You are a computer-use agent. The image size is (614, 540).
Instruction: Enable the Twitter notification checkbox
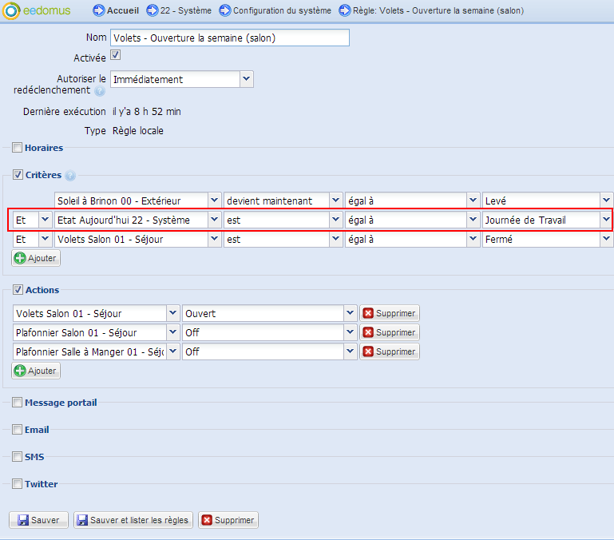17,484
